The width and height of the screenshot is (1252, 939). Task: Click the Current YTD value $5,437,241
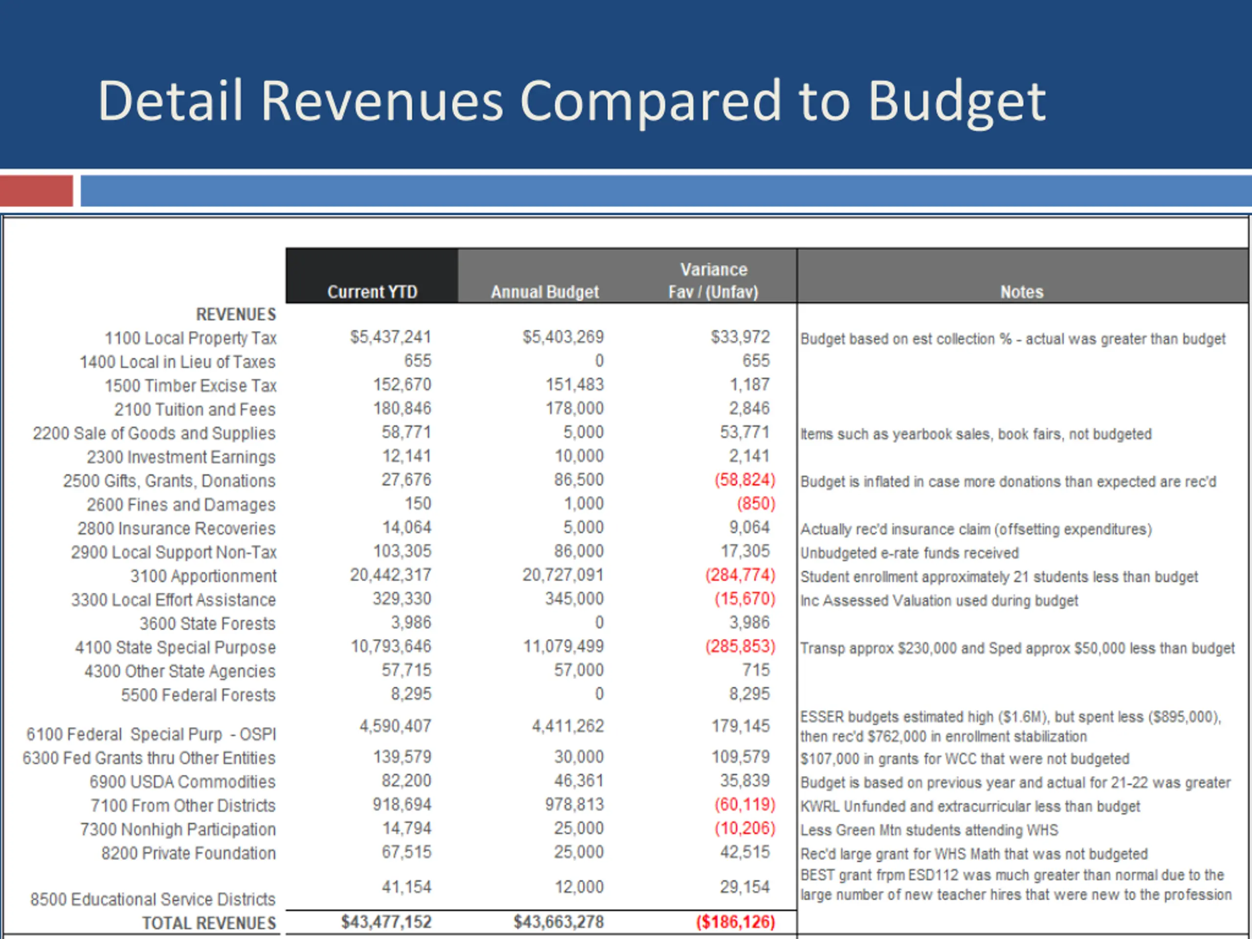click(x=391, y=337)
